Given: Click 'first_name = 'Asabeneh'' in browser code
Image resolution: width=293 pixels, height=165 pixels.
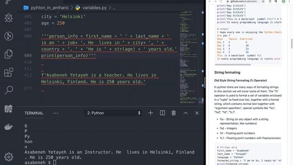Looking at the screenshot, I should point(233,151).
